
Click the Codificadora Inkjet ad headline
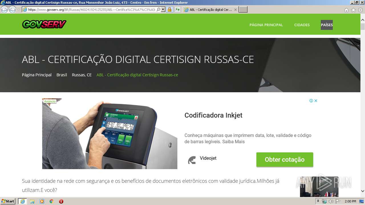click(213, 115)
